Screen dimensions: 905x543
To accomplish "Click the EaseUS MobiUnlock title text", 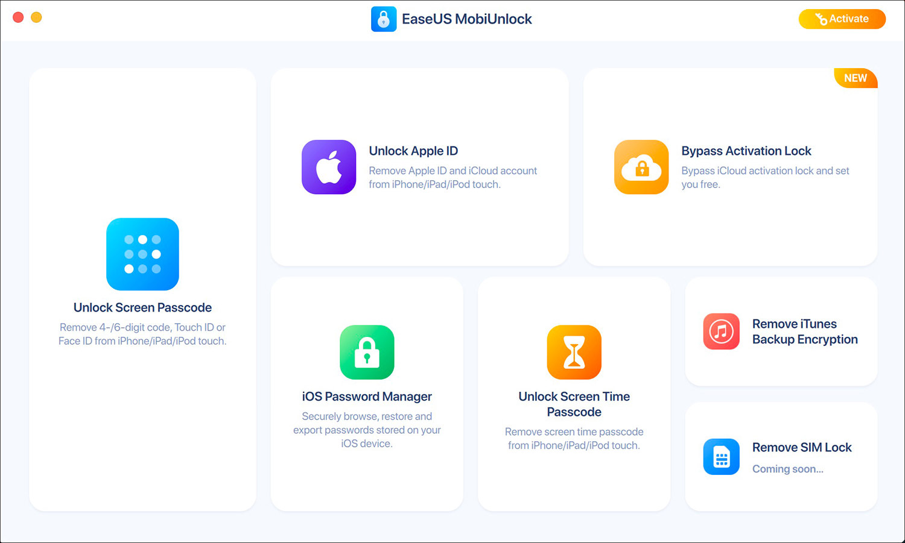I will [467, 19].
